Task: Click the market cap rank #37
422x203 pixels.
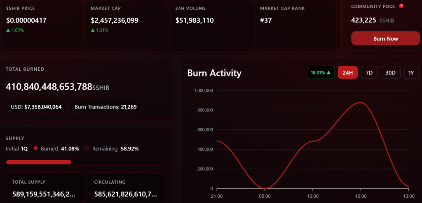Action: click(266, 21)
